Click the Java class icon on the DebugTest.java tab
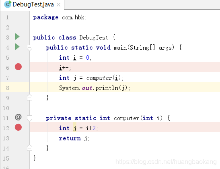The width and height of the screenshot is (220, 169). click(x=8, y=4)
